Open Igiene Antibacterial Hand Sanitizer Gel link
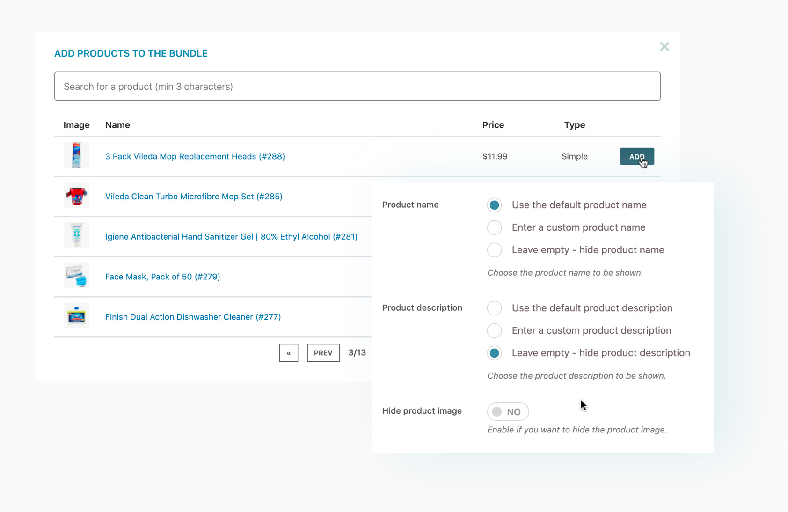This screenshot has height=512, width=788. click(231, 237)
